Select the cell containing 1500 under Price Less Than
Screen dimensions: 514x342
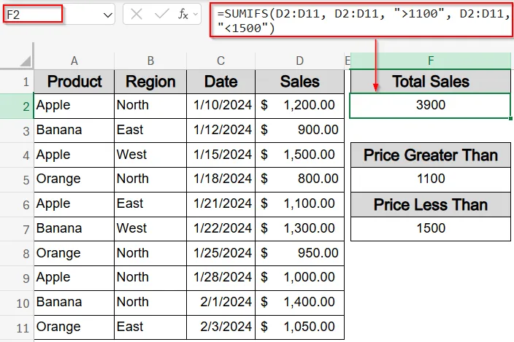point(431,229)
